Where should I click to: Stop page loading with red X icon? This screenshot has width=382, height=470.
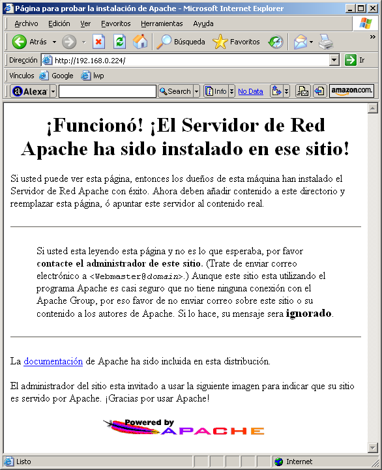[x=98, y=42]
